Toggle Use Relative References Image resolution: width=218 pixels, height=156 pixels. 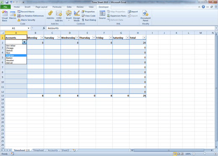pyautogui.click(x=31, y=16)
